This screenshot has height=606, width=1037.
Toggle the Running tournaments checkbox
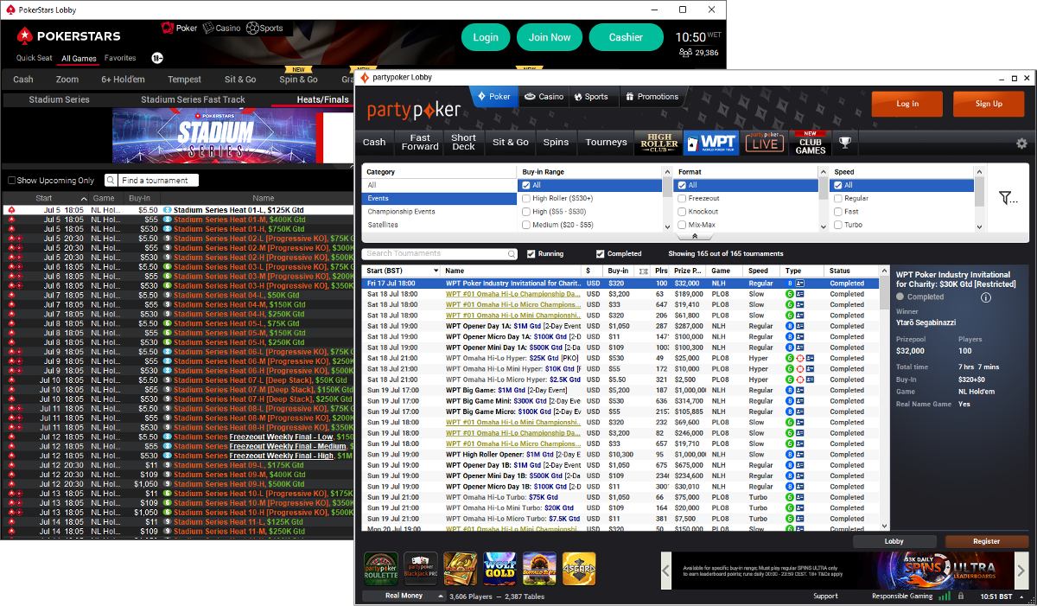(531, 253)
